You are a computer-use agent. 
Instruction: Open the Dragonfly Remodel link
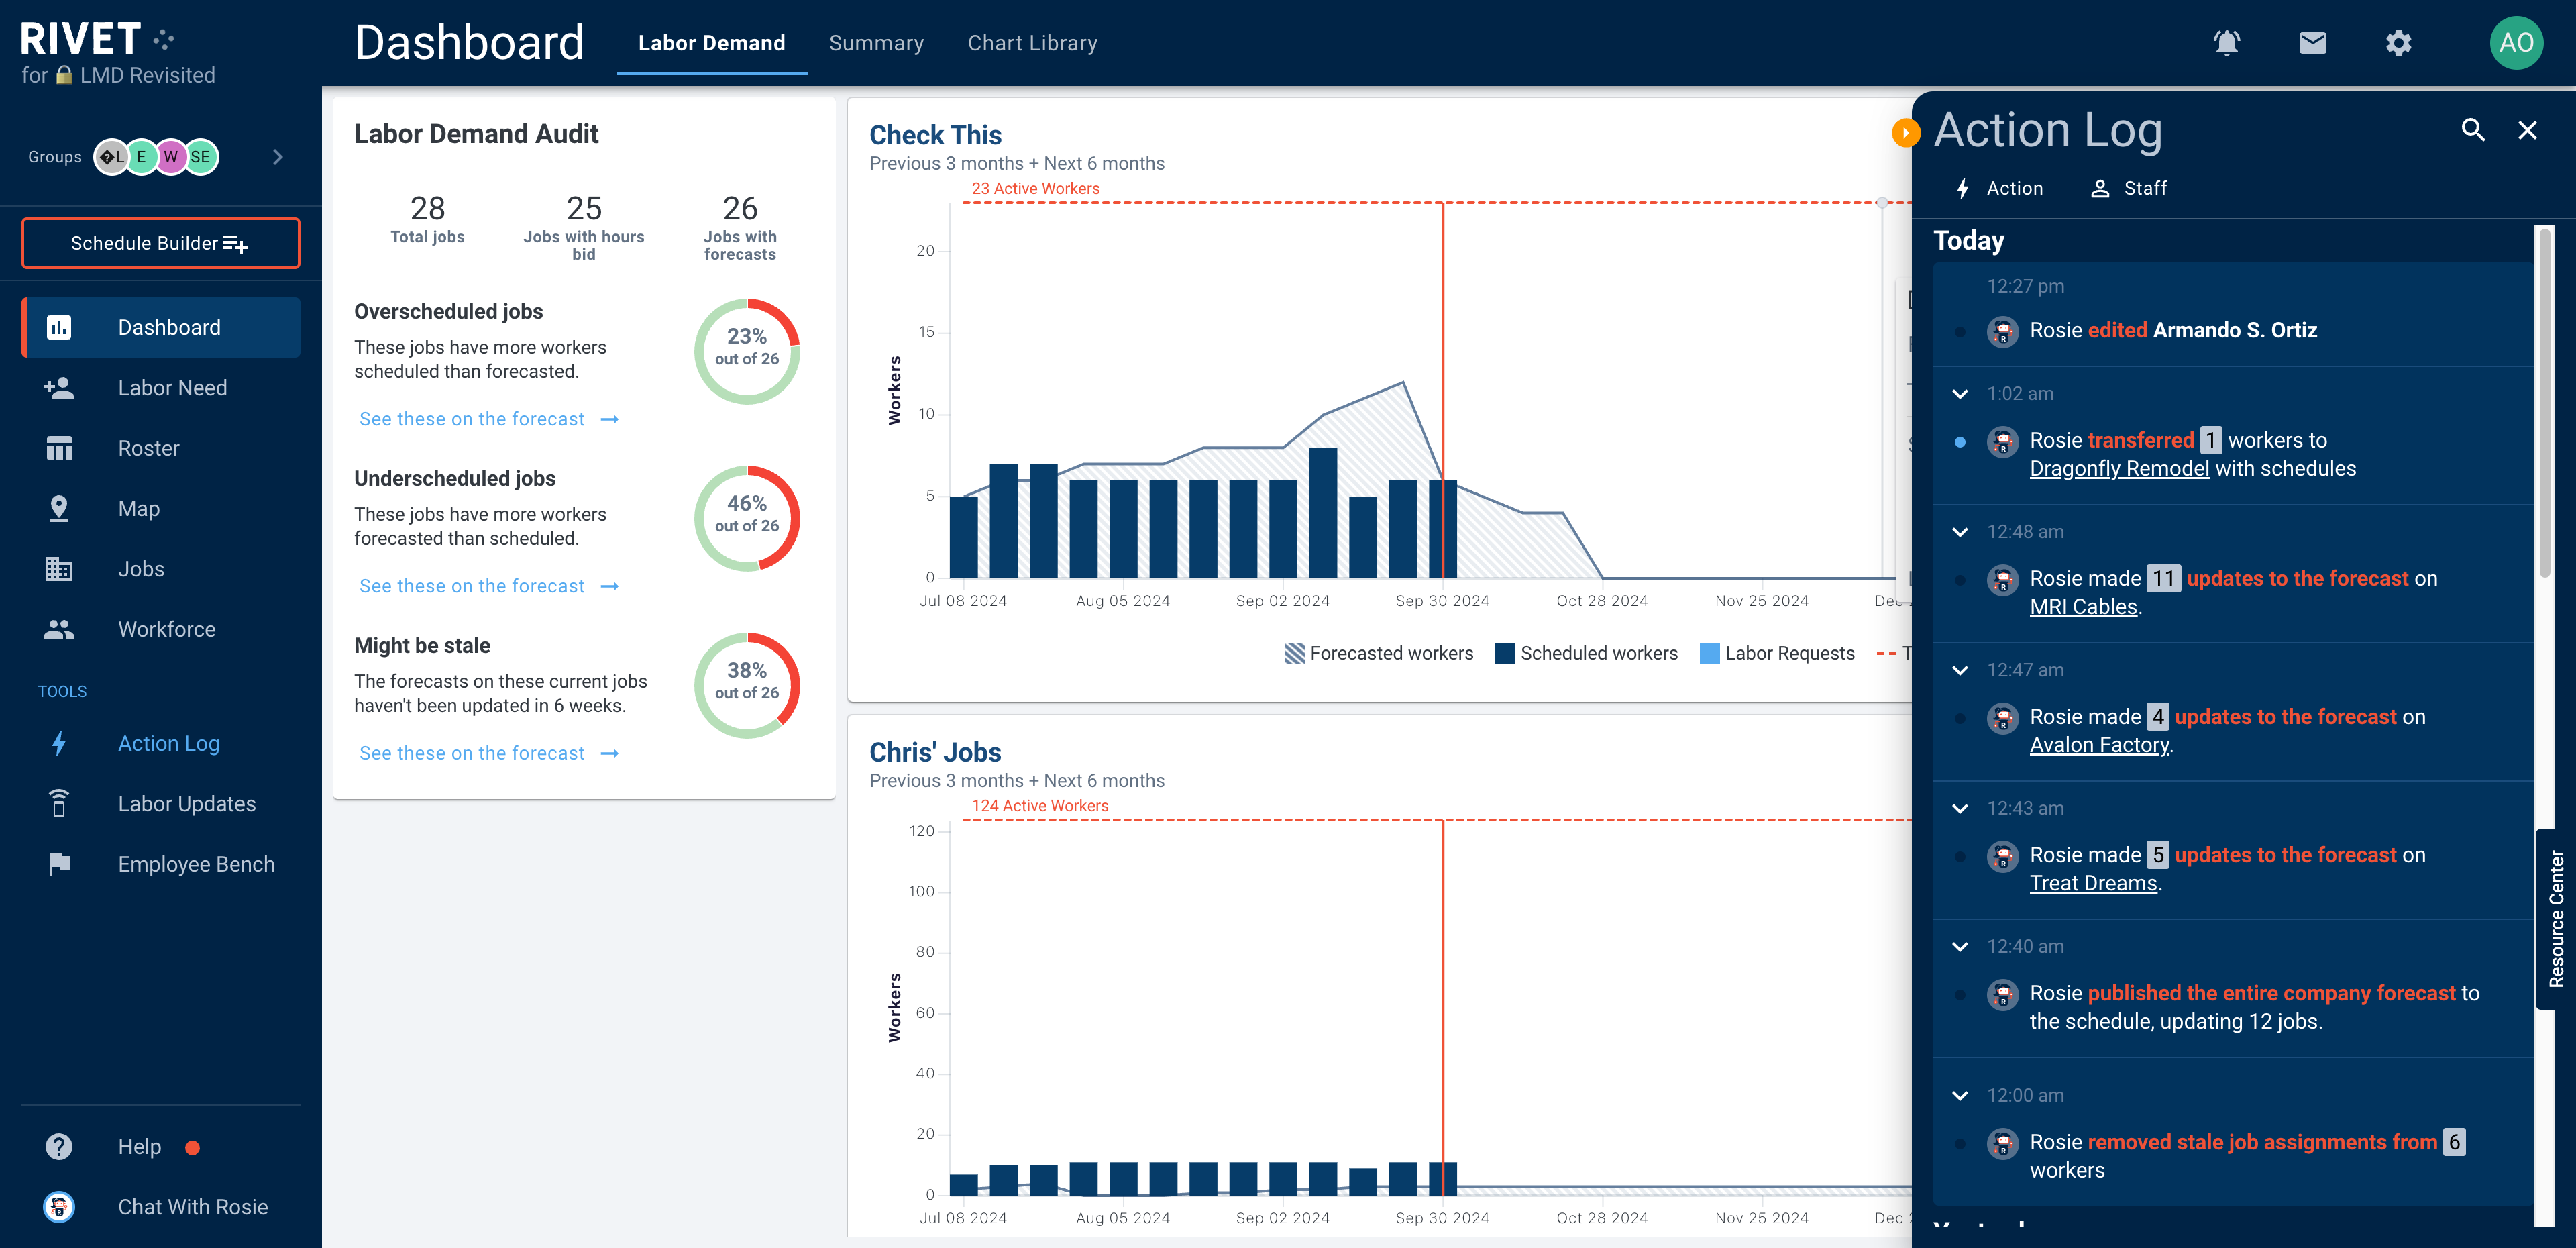(x=2119, y=468)
